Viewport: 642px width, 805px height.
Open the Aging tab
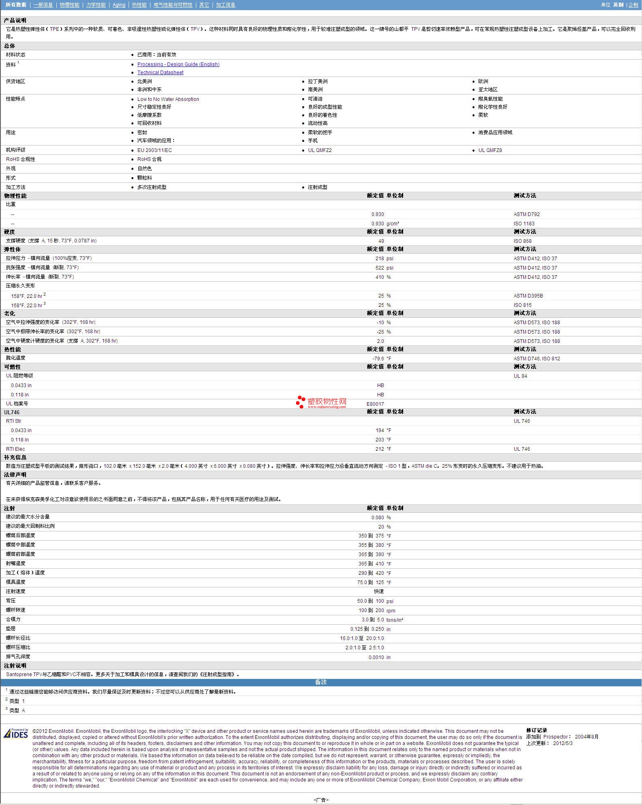(119, 5)
